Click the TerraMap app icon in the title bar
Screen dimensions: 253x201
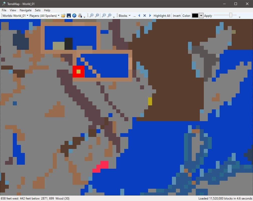point(4,4)
